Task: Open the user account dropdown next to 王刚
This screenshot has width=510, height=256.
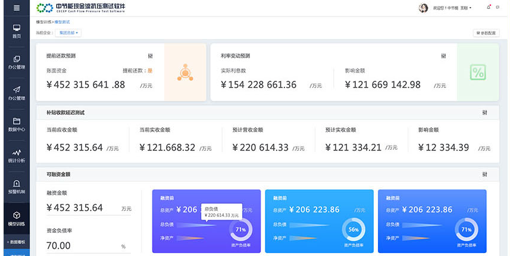Action: [470, 8]
